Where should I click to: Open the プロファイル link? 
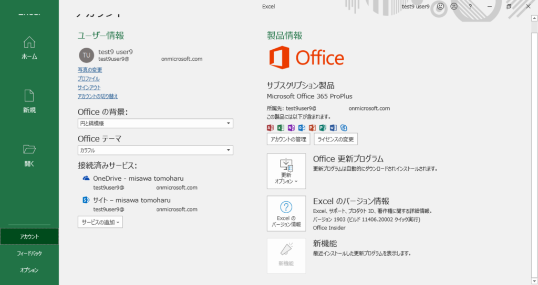tap(88, 79)
